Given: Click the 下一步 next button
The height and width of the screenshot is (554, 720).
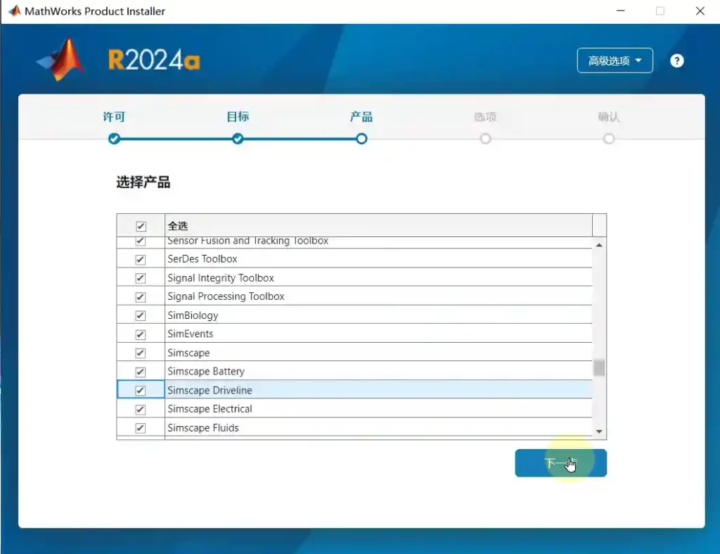Looking at the screenshot, I should (x=560, y=463).
